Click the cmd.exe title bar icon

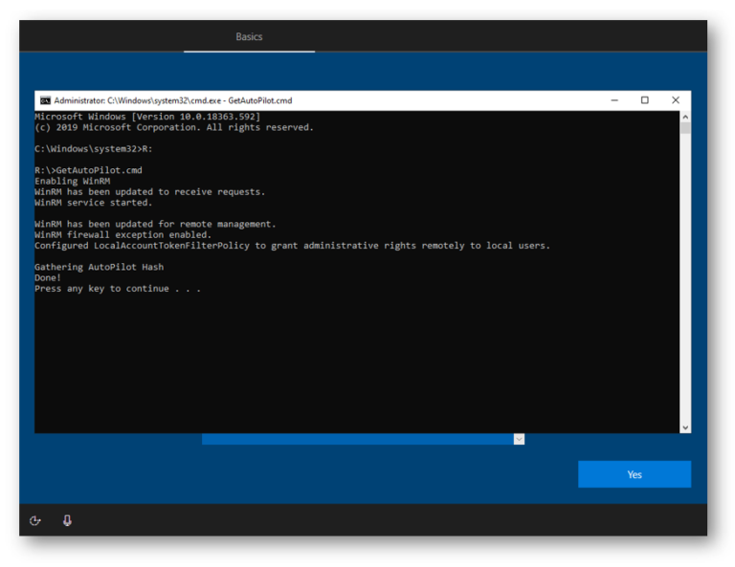pos(45,100)
